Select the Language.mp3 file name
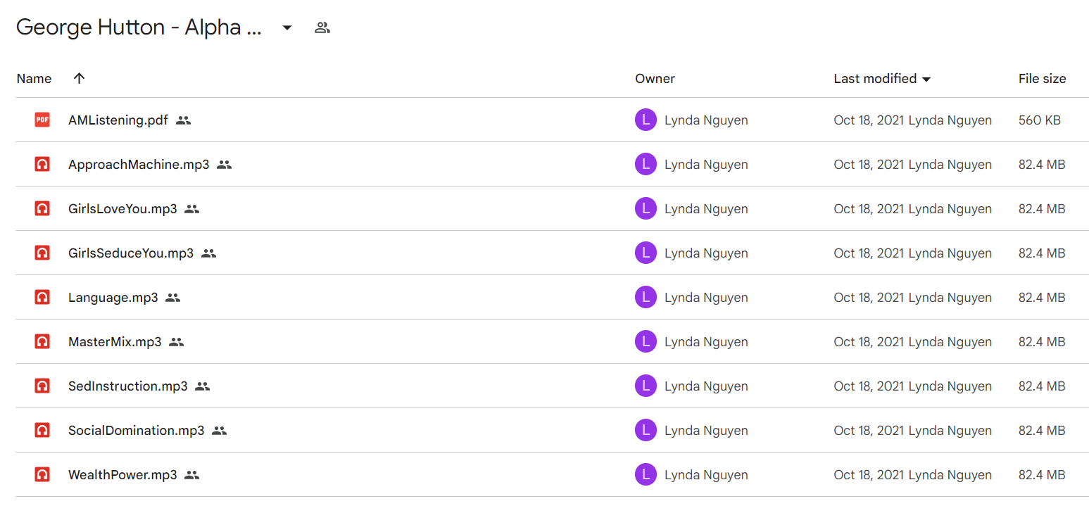Viewport: 1089px width, 525px height. (113, 298)
